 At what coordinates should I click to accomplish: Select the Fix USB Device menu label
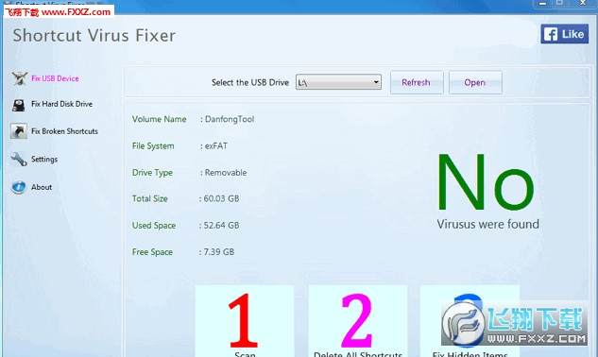point(55,78)
